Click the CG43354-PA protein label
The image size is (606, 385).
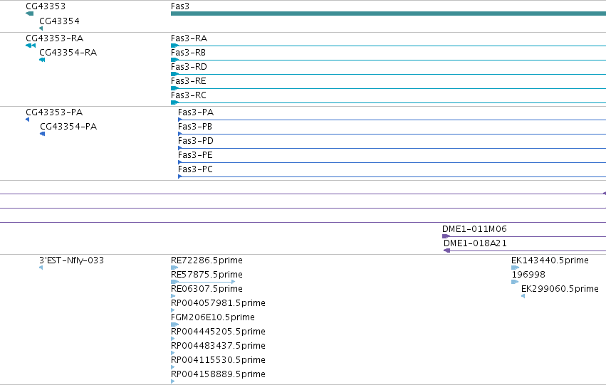(68, 127)
